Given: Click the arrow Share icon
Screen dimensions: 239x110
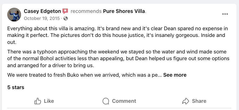Looking at the screenshot, I should coord(185,101).
